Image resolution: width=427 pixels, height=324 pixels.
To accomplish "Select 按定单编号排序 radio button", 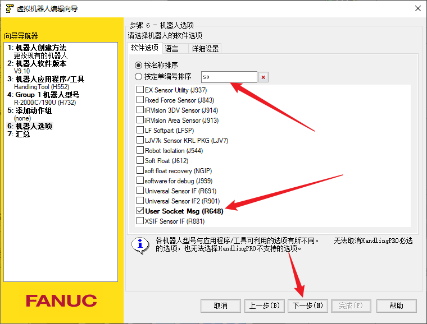I will 138,77.
